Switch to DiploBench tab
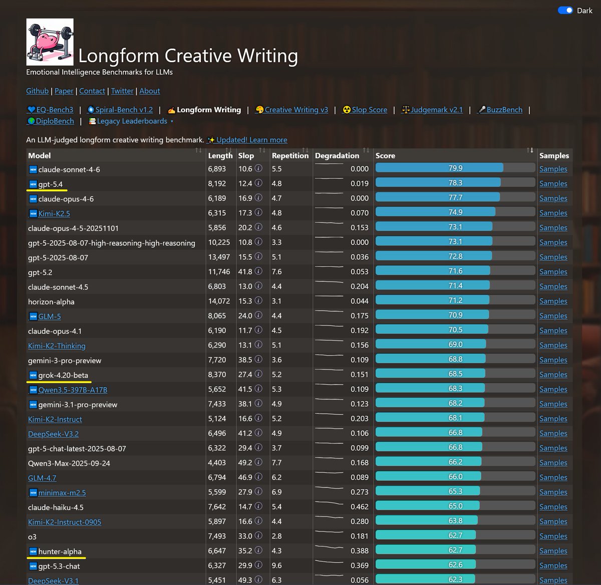 51,121
